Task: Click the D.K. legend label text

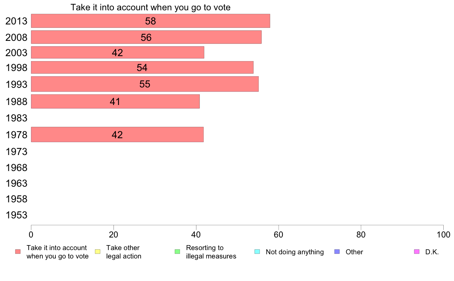Action: [432, 252]
